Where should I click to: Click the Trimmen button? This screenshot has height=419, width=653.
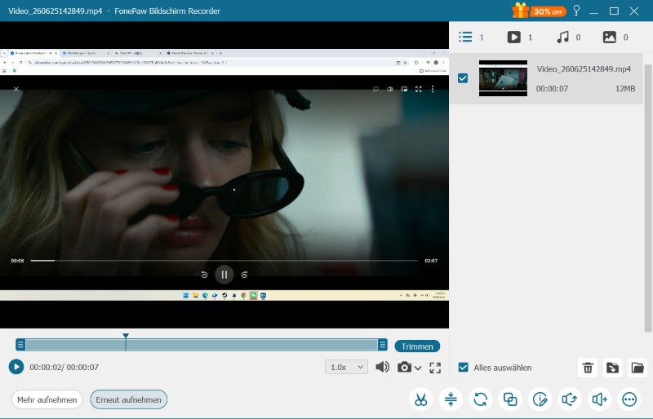417,346
